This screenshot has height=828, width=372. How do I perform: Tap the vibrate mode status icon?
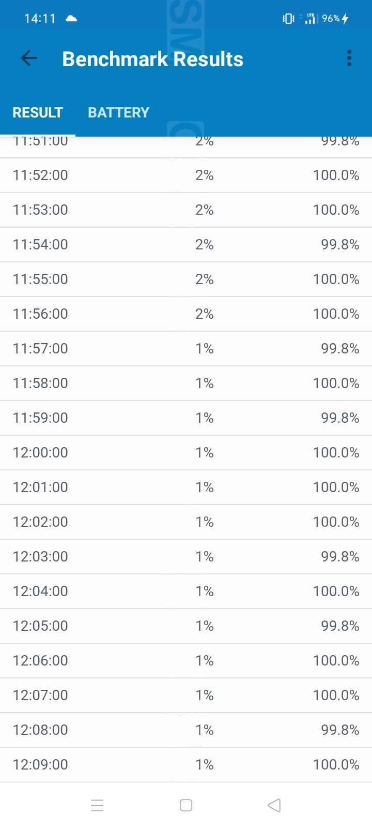[288, 19]
